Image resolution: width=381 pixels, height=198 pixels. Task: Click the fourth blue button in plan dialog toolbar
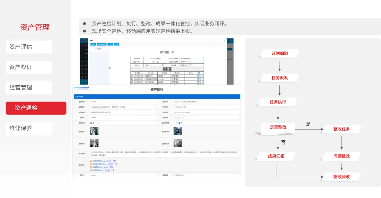coord(116,44)
